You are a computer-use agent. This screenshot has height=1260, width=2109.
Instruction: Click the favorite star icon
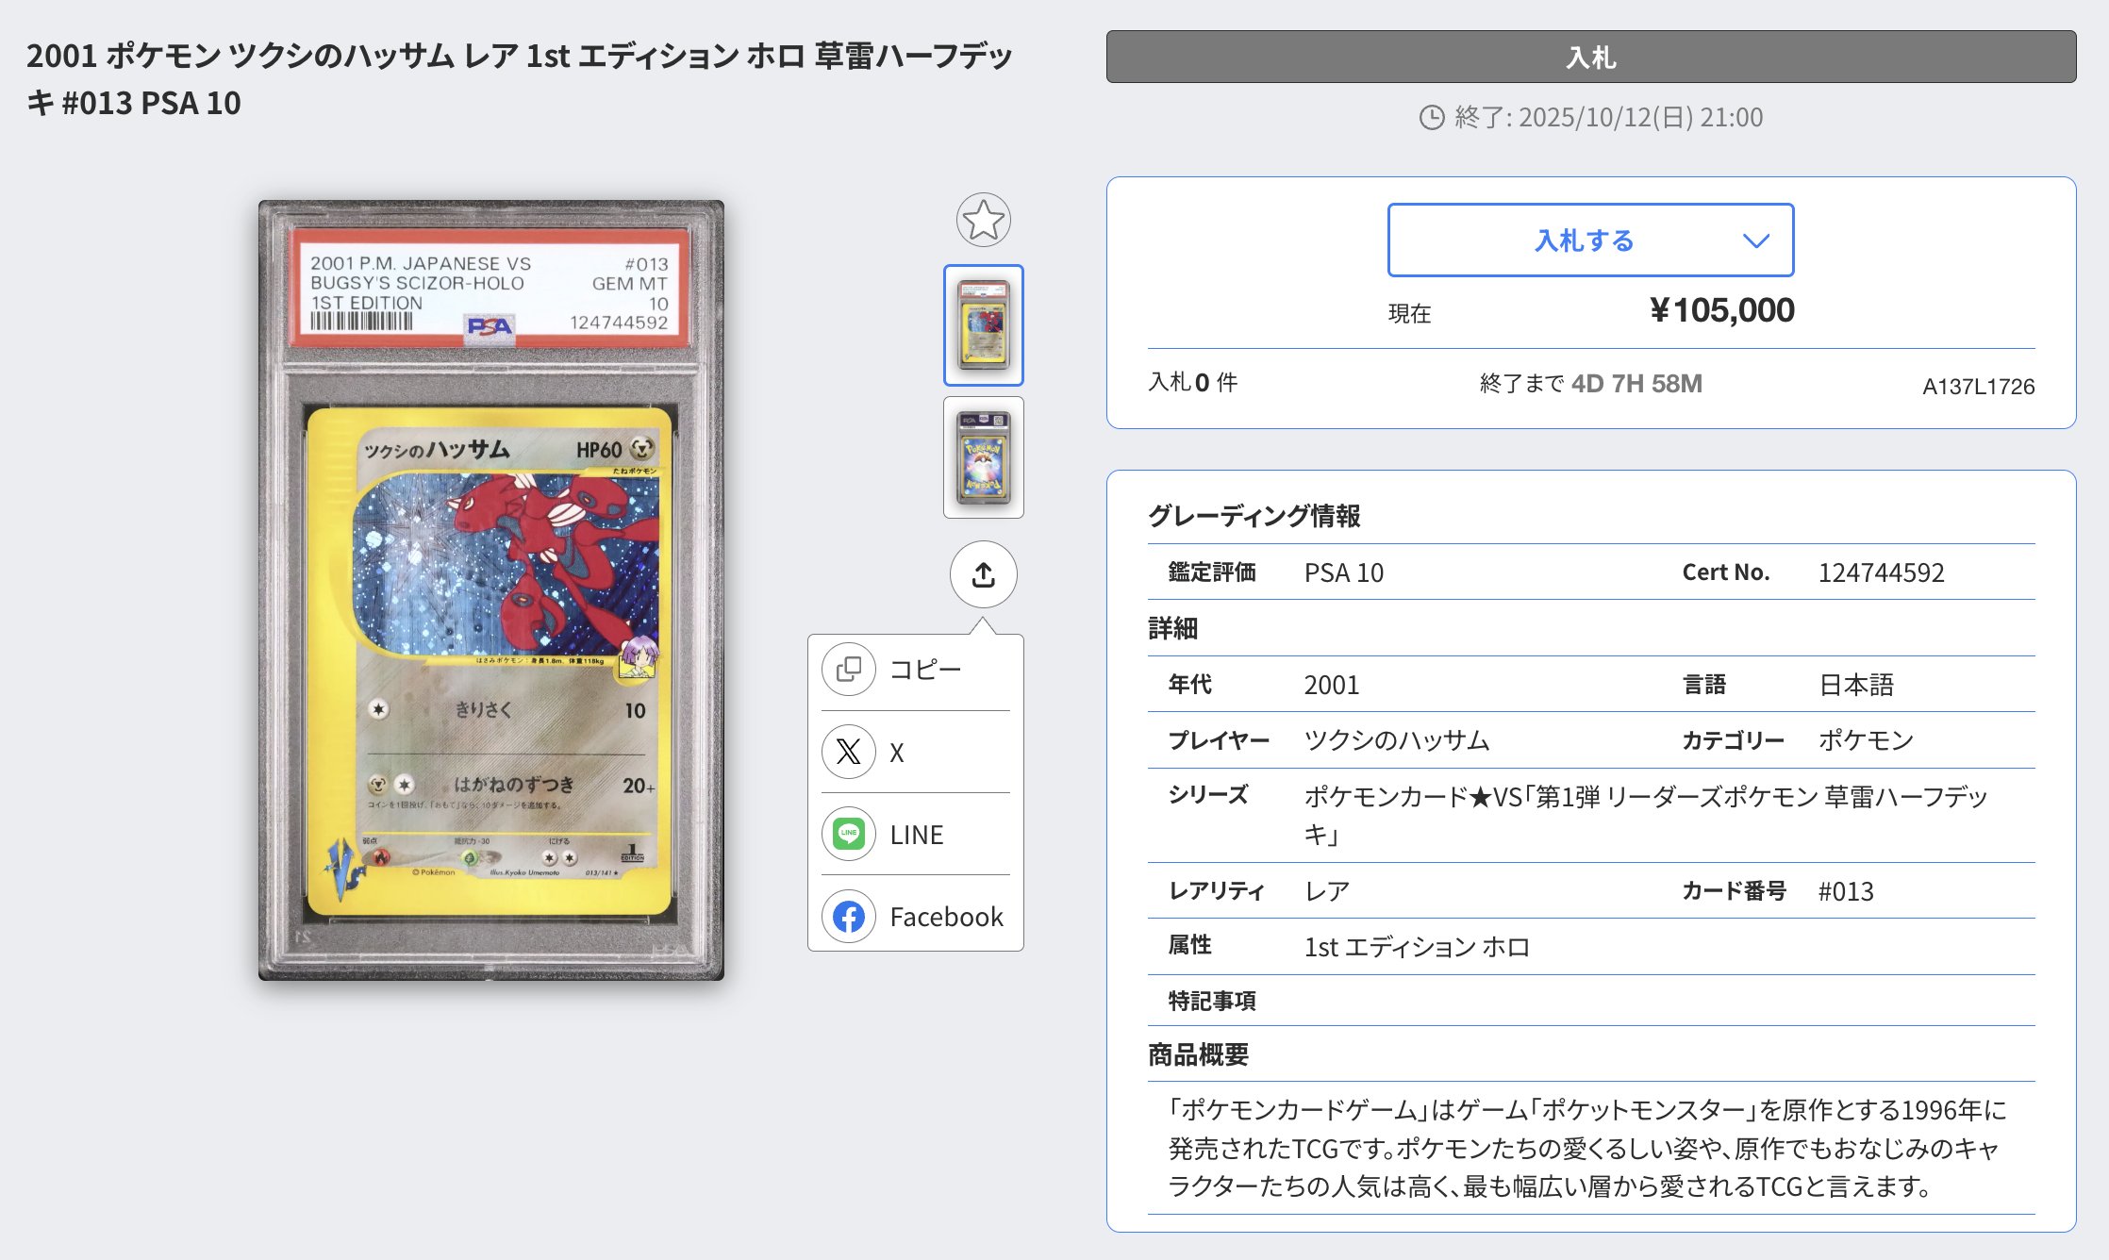coord(983,221)
